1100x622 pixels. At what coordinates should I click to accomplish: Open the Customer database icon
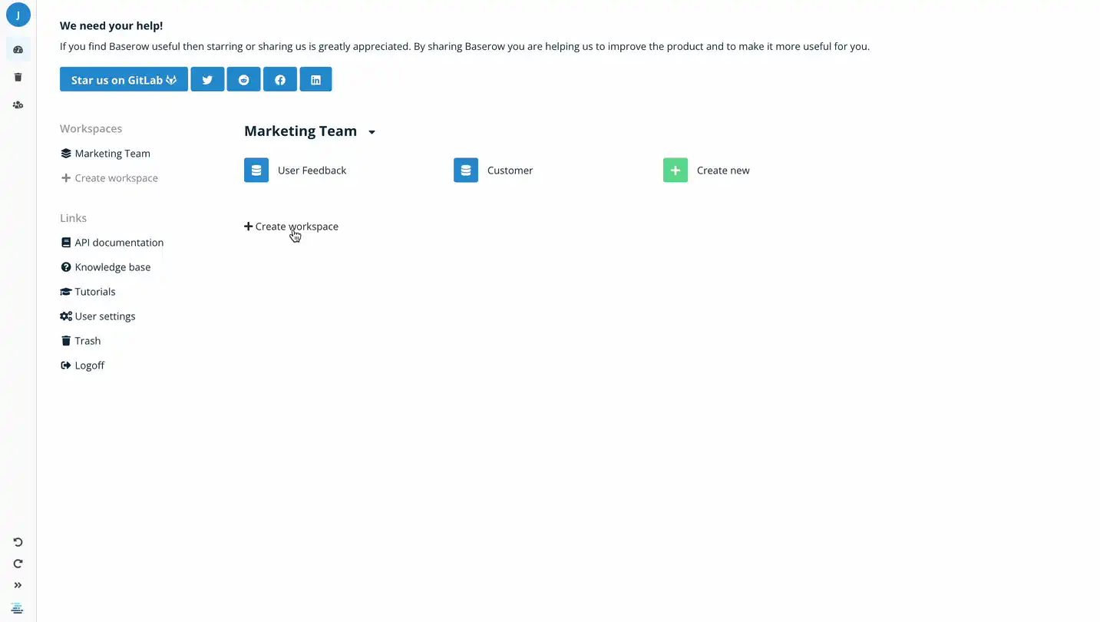465,170
